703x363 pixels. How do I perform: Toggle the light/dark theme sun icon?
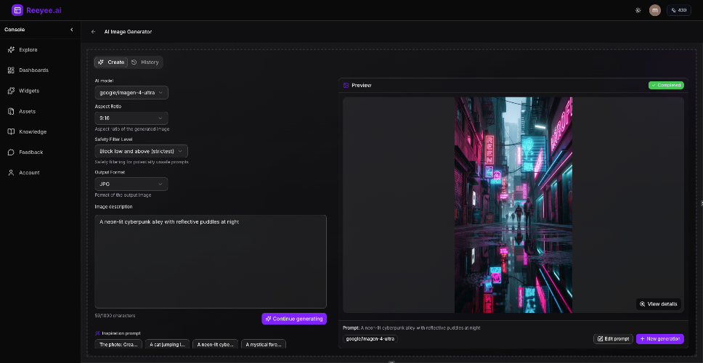pyautogui.click(x=638, y=10)
